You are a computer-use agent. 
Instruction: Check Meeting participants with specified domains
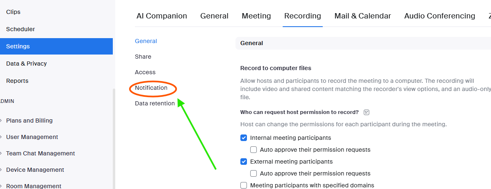(x=244, y=185)
